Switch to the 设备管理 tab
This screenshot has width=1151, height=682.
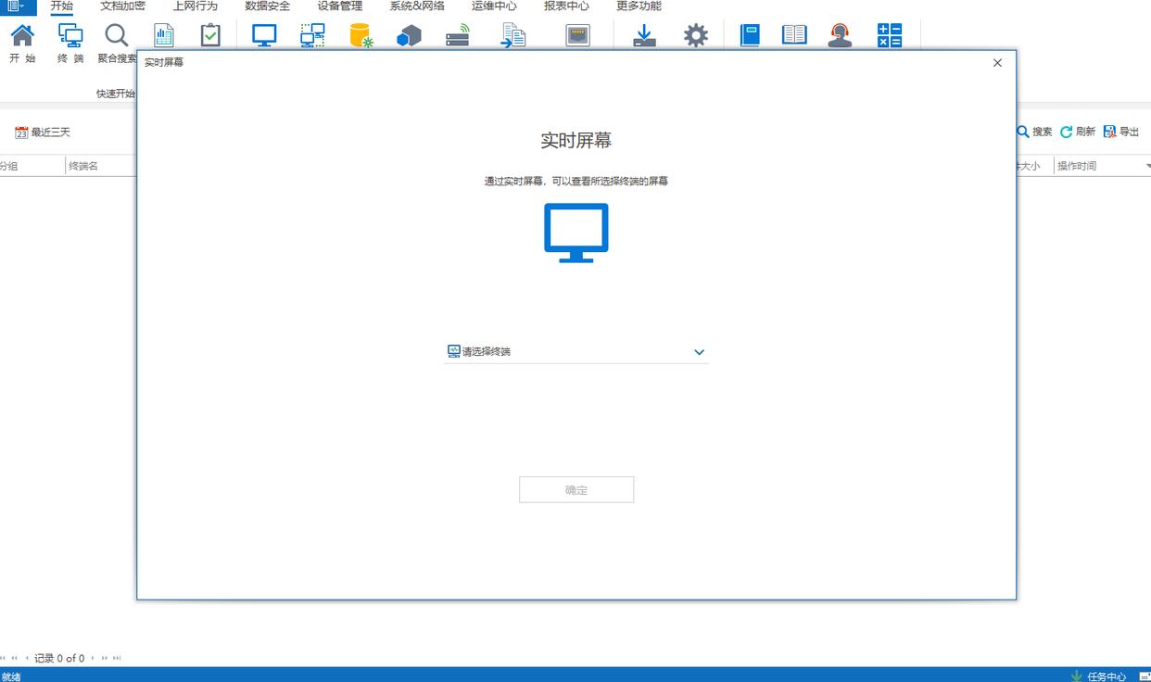coord(340,6)
